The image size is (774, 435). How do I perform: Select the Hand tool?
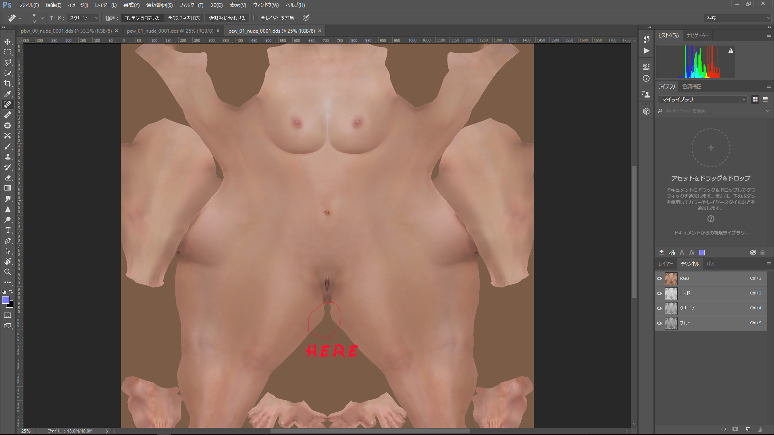(8, 261)
